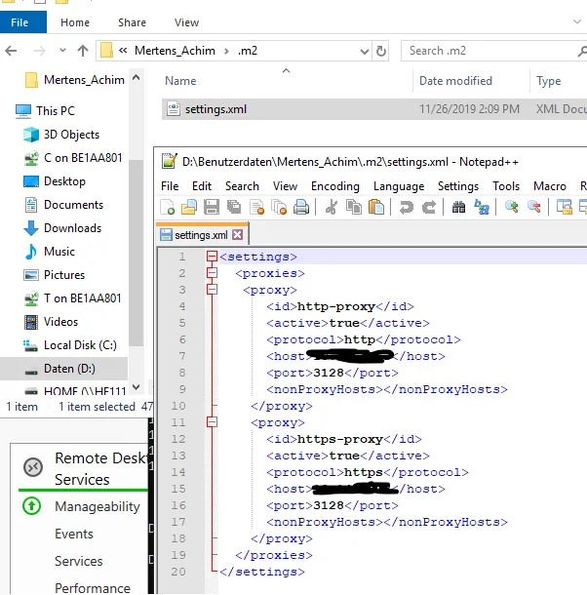Click the Save icon in Notepad++ toolbar
587x595 pixels.
[x=212, y=207]
